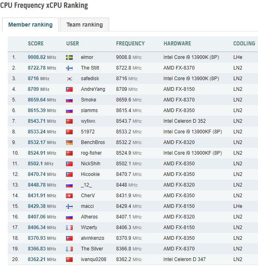Screen dimensions: 258x268
Task: Open score 8370.93 MHz
Action: 42,238
